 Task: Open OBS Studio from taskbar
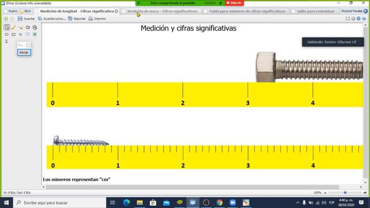click(x=206, y=203)
